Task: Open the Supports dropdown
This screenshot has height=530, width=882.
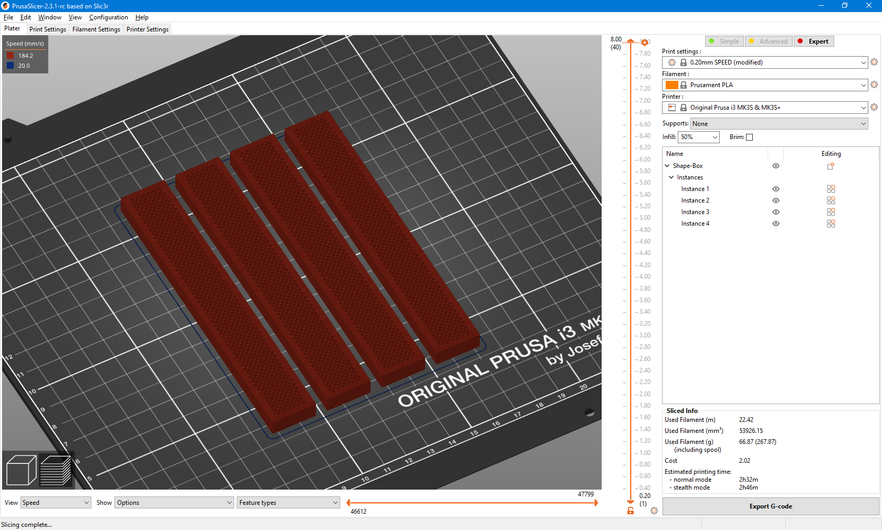Action: 779,124
